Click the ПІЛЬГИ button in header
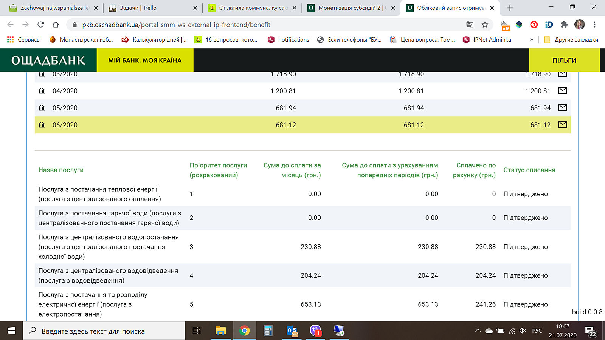This screenshot has height=340, width=605. point(564,60)
